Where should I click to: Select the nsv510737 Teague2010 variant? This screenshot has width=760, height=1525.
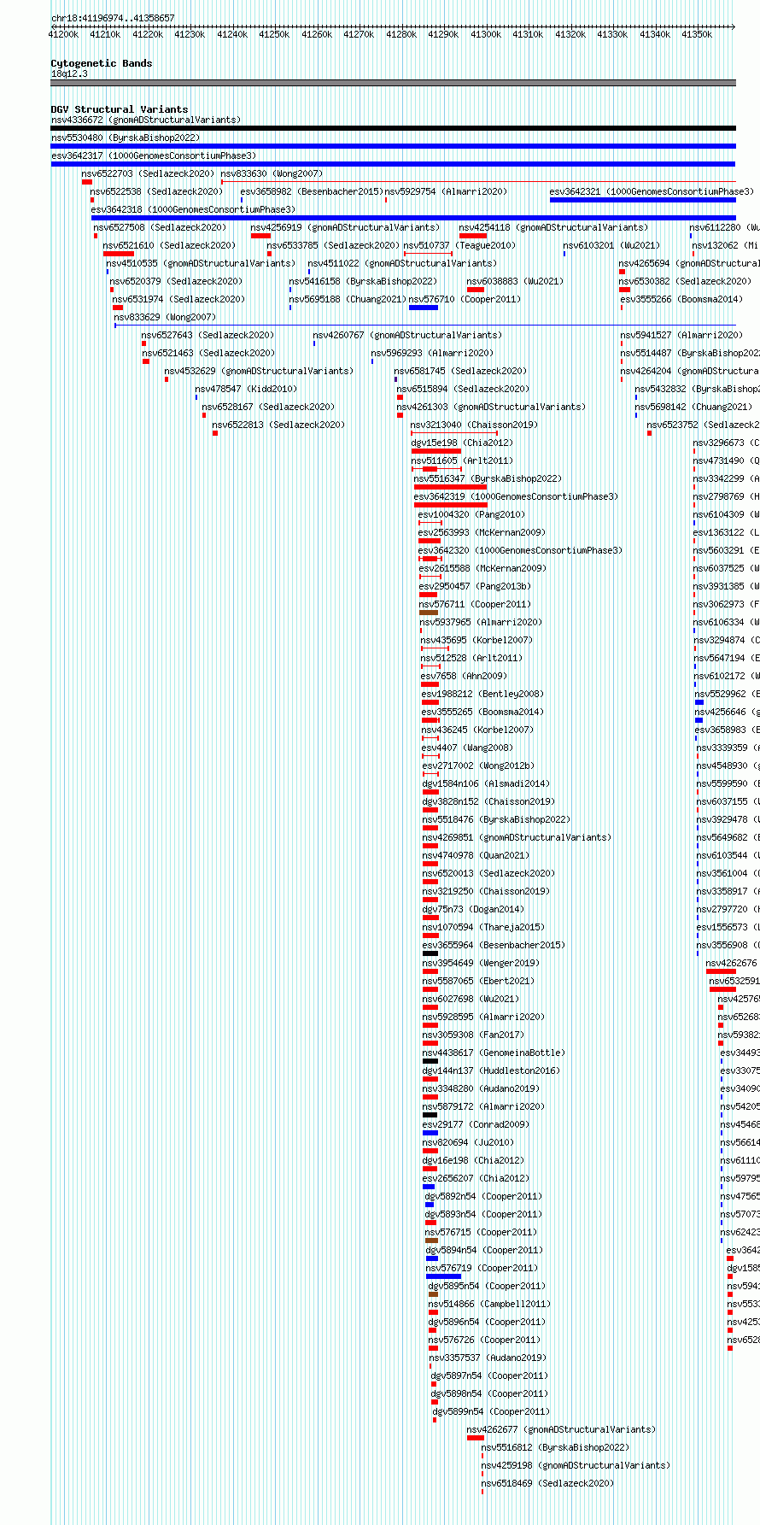coord(459,245)
